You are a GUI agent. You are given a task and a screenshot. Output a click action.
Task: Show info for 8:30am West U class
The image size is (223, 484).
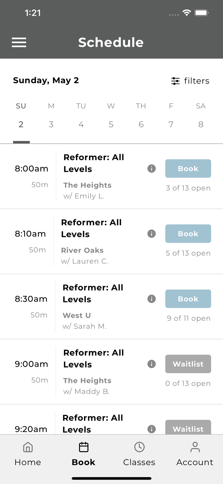click(x=152, y=299)
